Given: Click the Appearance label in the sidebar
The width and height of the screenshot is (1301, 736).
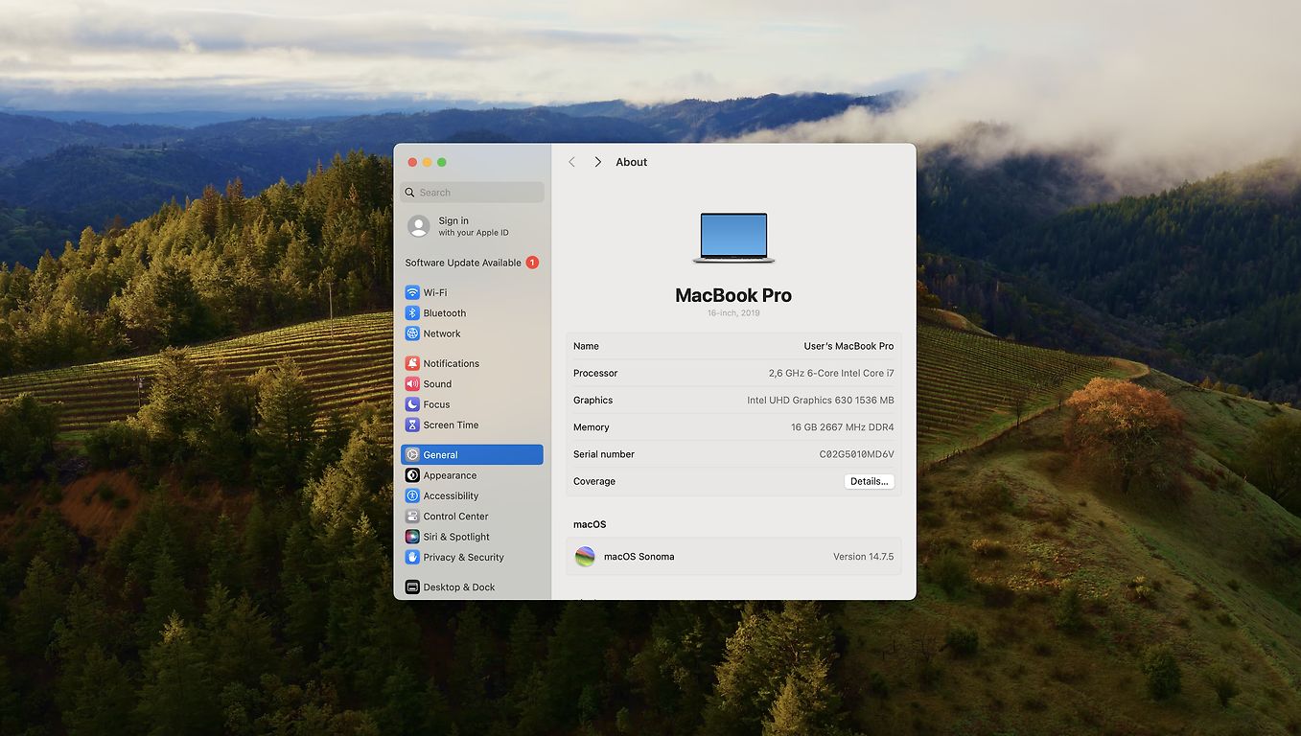Looking at the screenshot, I should 450,475.
